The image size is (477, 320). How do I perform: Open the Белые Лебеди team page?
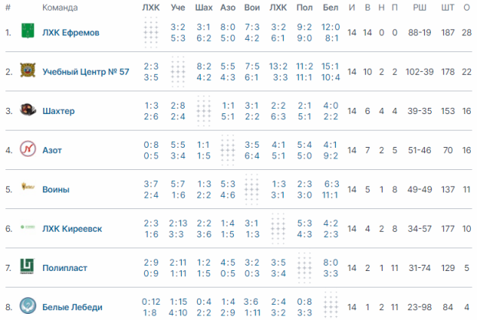click(x=72, y=307)
